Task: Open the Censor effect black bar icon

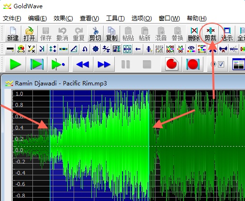Action: (x=10, y=49)
